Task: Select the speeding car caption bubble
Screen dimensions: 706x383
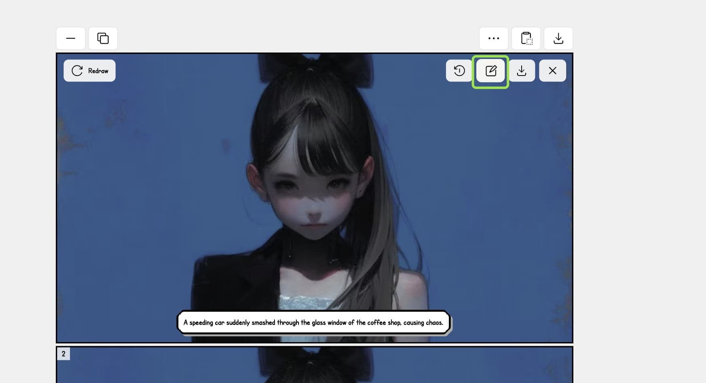Action: point(314,322)
